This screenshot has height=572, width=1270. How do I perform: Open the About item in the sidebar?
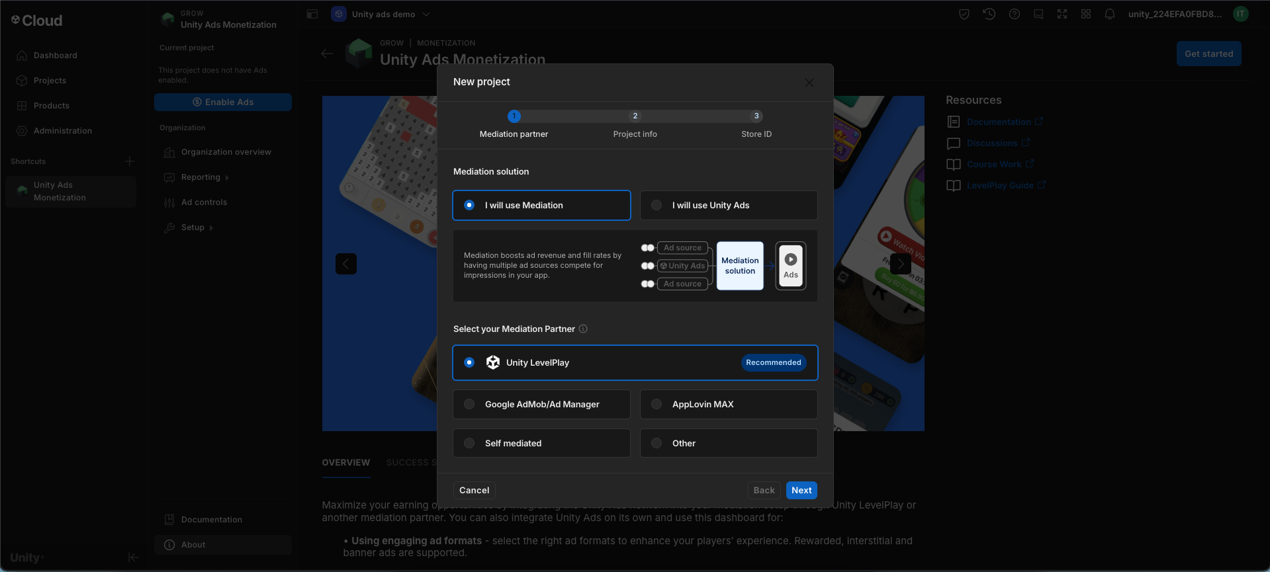click(x=223, y=545)
